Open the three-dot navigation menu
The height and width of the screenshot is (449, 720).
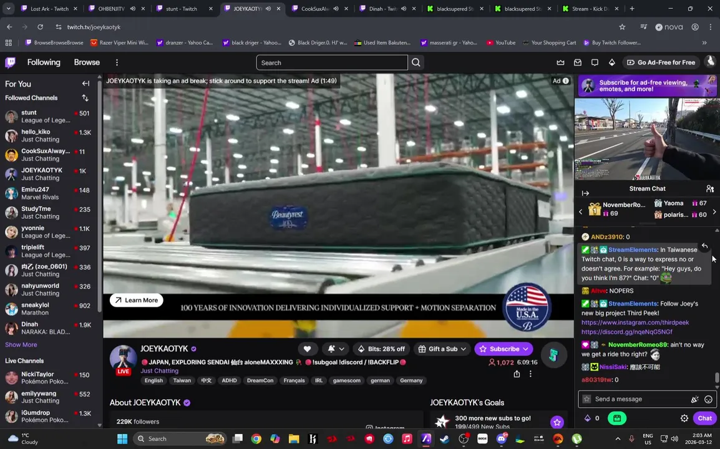coord(117,62)
